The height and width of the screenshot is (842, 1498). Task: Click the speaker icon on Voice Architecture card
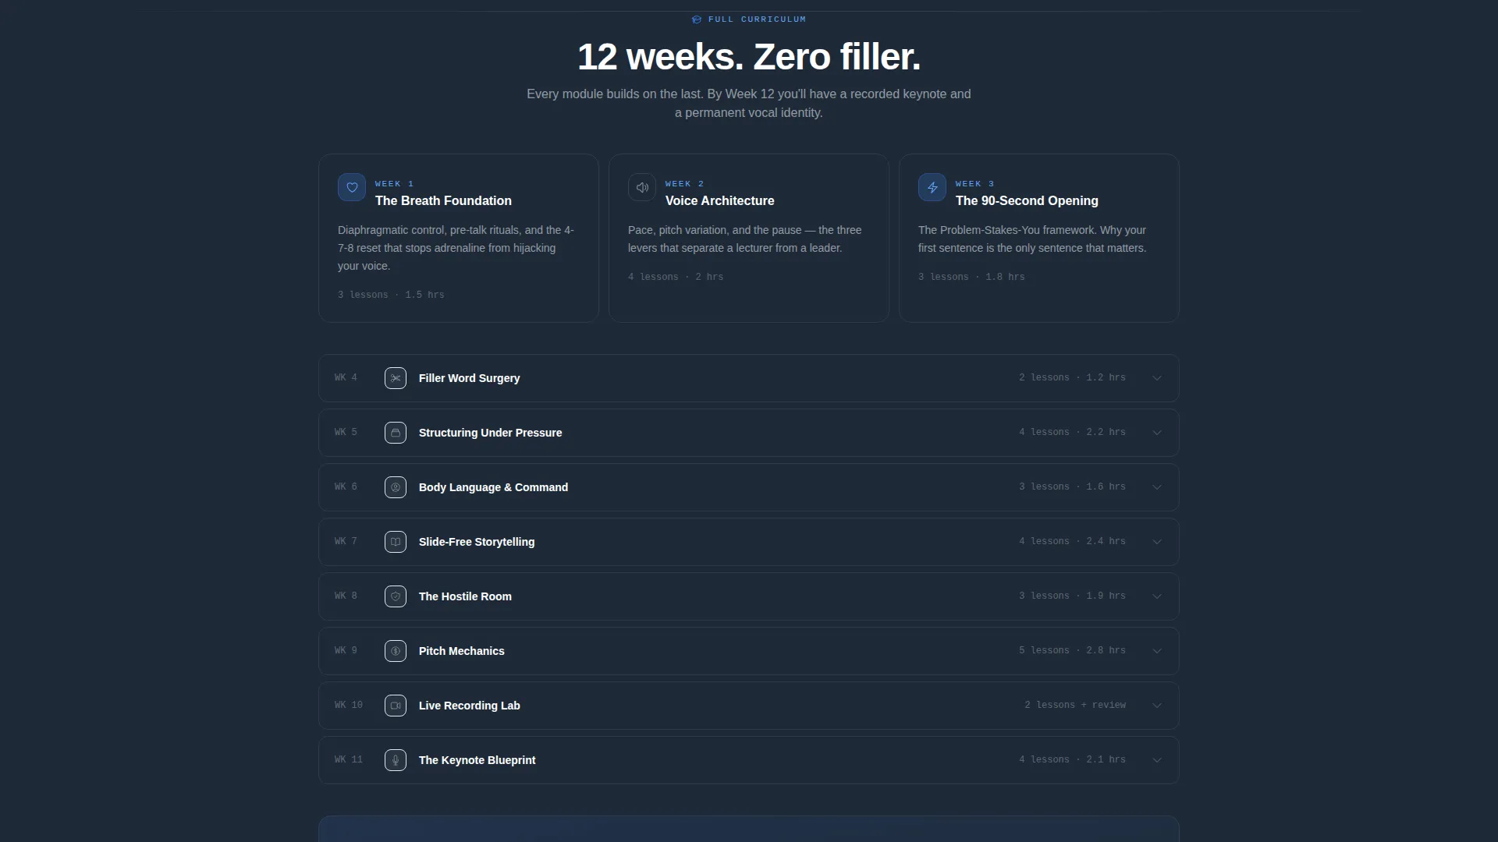click(642, 187)
